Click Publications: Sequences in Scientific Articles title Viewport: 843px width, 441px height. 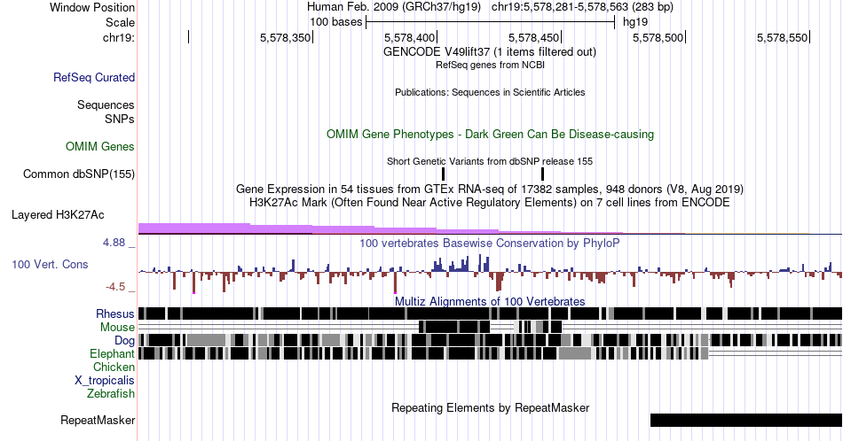[490, 92]
